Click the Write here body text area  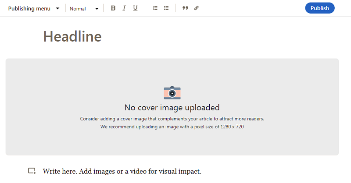[x=122, y=171]
